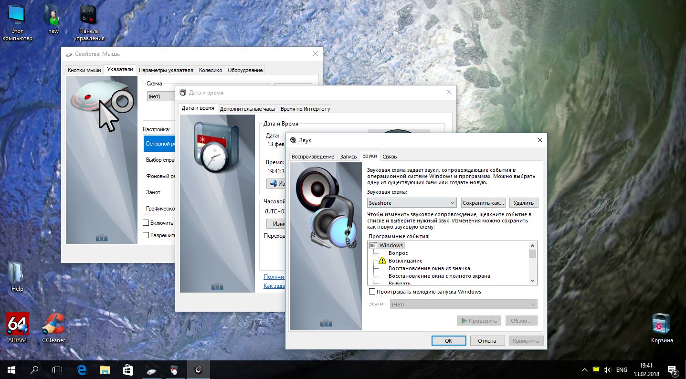
Task: Switch to the Воспроизведение tab
Action: pyautogui.click(x=313, y=157)
